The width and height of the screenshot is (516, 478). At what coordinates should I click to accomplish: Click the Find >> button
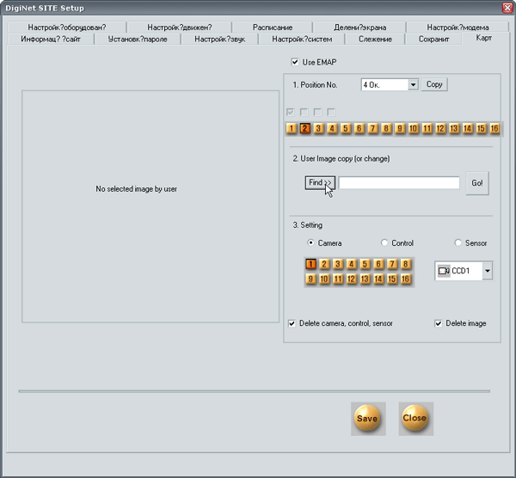(320, 182)
